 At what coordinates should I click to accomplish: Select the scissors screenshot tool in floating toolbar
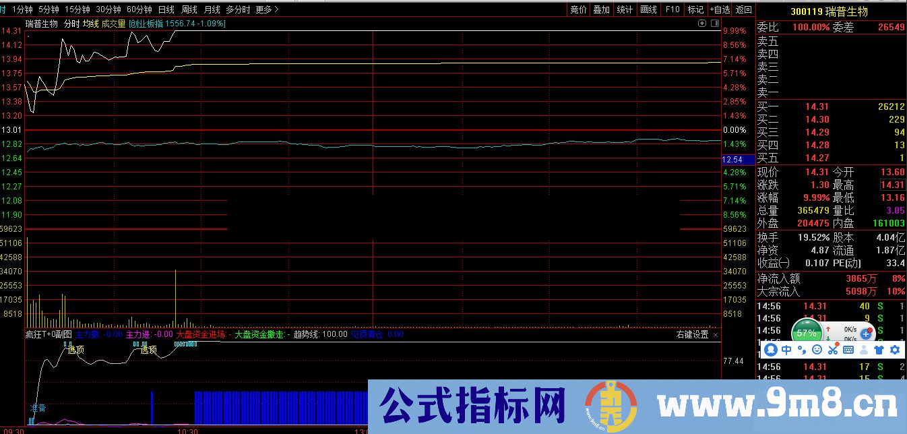pyautogui.click(x=832, y=350)
